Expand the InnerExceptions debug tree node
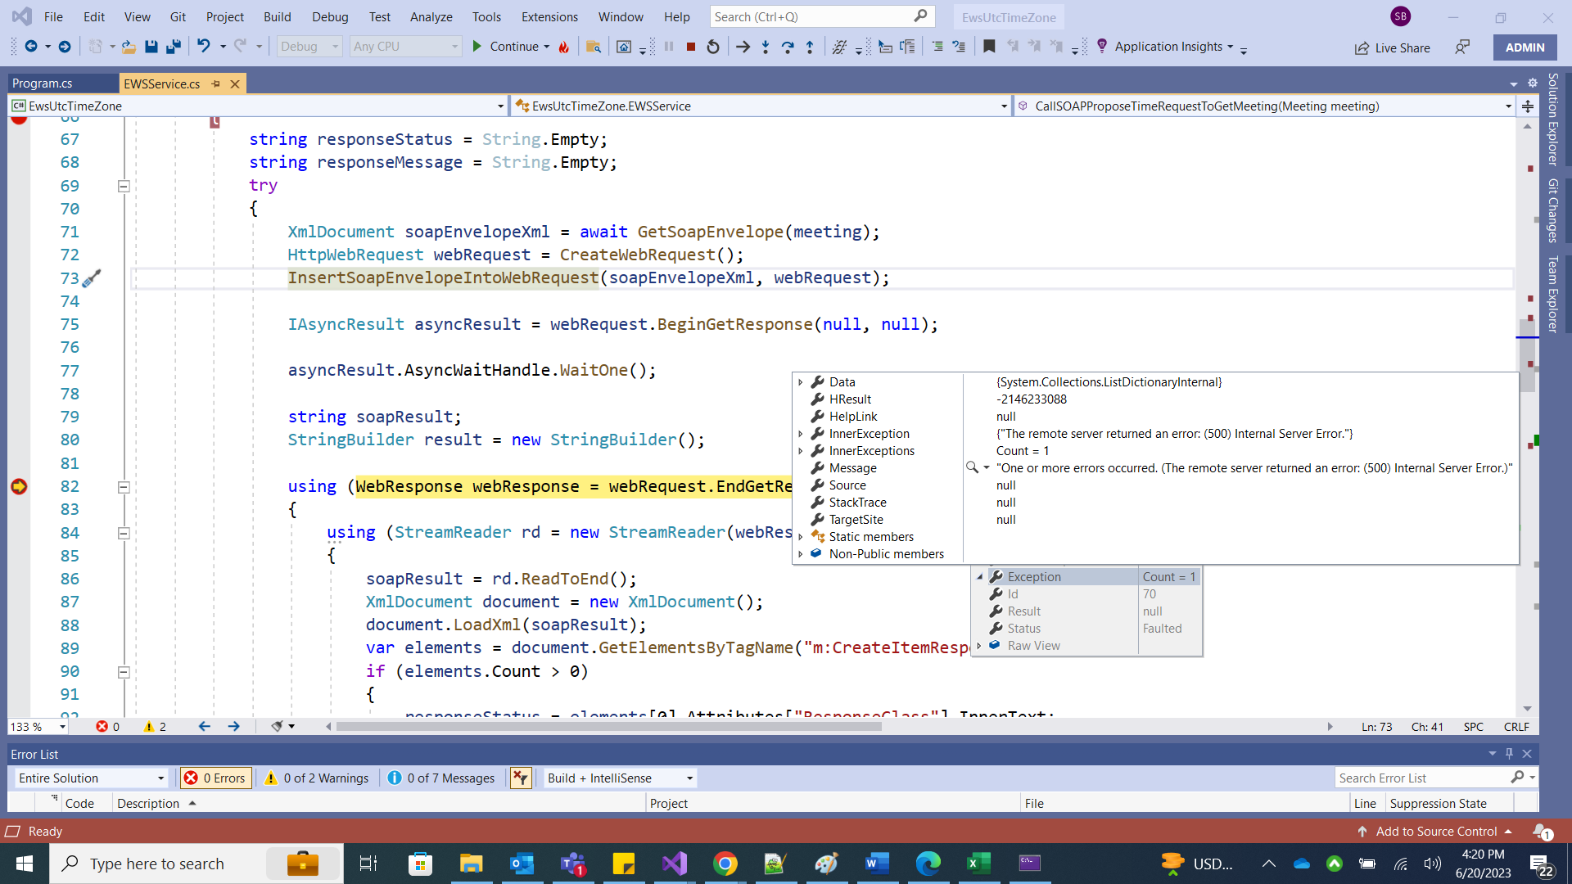 coord(799,450)
